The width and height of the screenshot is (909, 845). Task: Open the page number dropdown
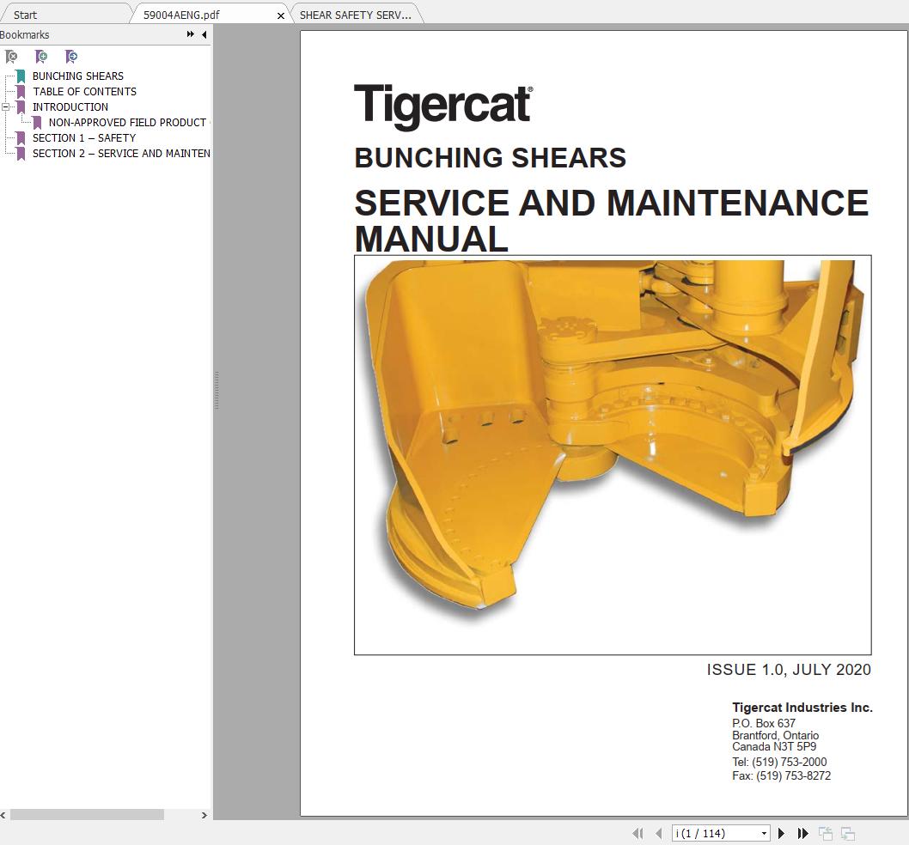[763, 833]
